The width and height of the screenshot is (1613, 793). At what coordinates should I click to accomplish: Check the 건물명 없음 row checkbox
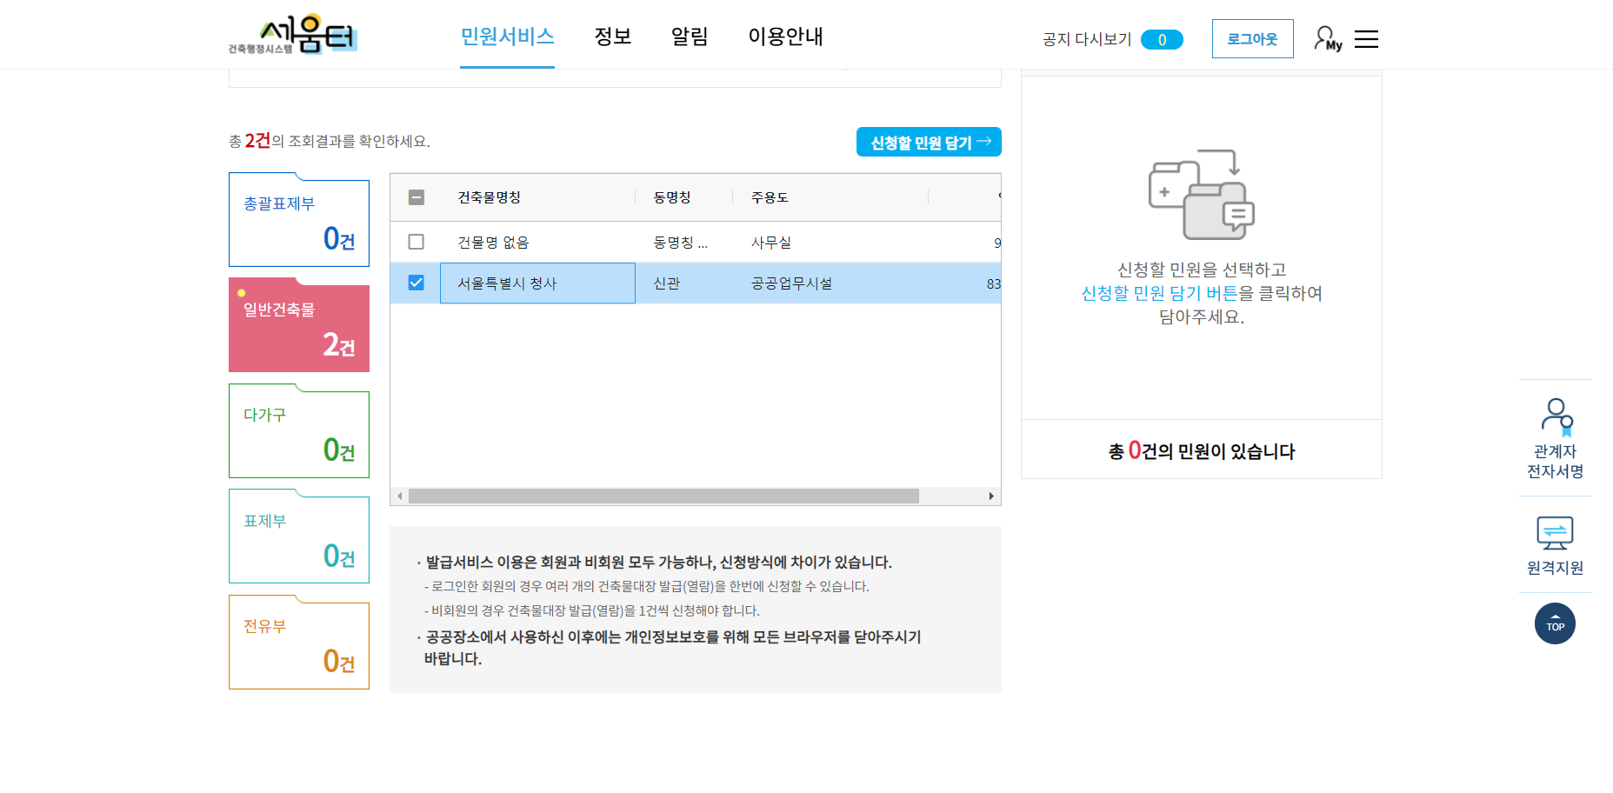(416, 242)
